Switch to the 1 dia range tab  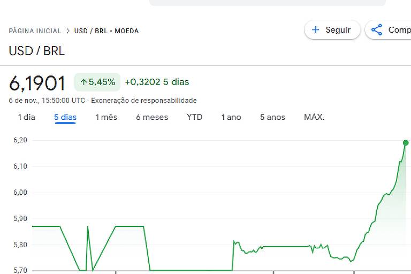click(x=26, y=117)
